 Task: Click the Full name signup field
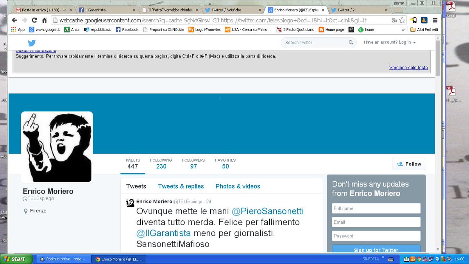point(376,208)
